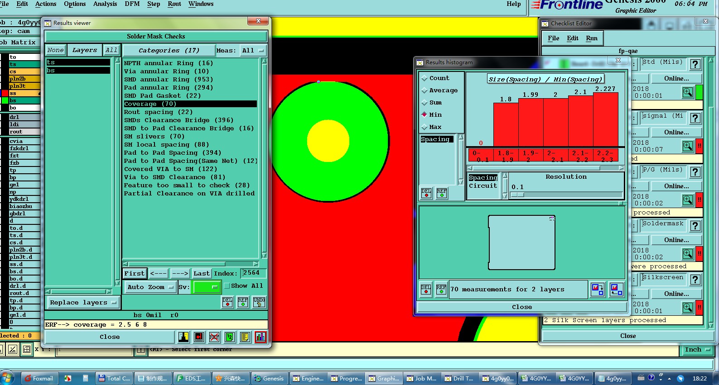Open help question mark for Silkscreen check
Image resolution: width=719 pixels, height=385 pixels.
pos(695,280)
